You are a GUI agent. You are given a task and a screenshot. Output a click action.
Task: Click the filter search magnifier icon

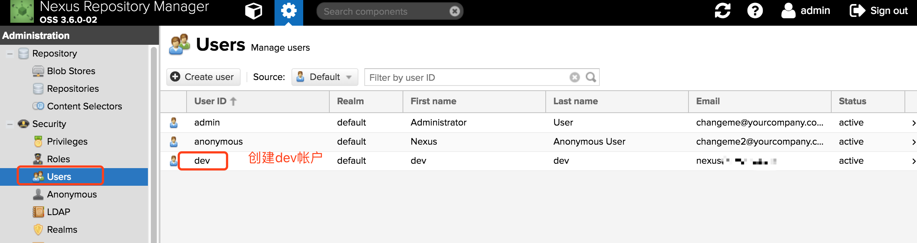coord(591,77)
